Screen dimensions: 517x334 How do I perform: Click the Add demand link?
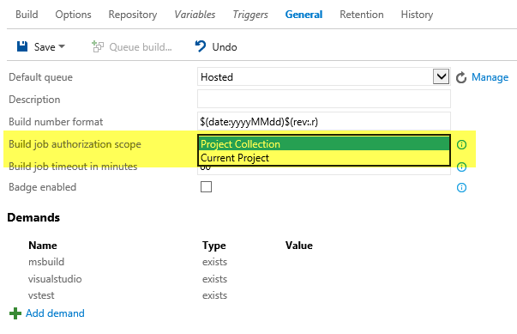click(55, 313)
